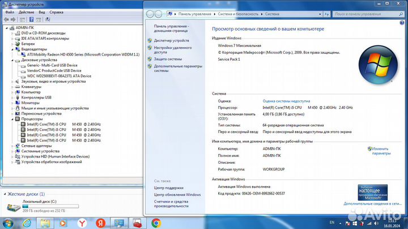Open the address bar history dropdown arrow
Image resolution: width=408 pixels, height=229 pixels.
320,14
